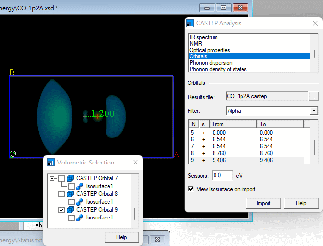Click the CASTEP Orbital 7 cube icon

(70, 178)
